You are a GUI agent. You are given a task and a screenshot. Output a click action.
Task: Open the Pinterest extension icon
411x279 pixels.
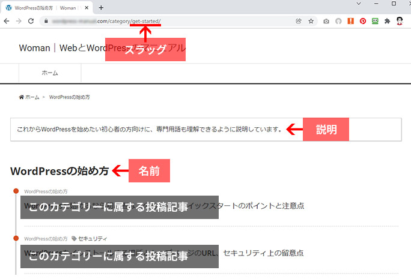click(x=363, y=21)
